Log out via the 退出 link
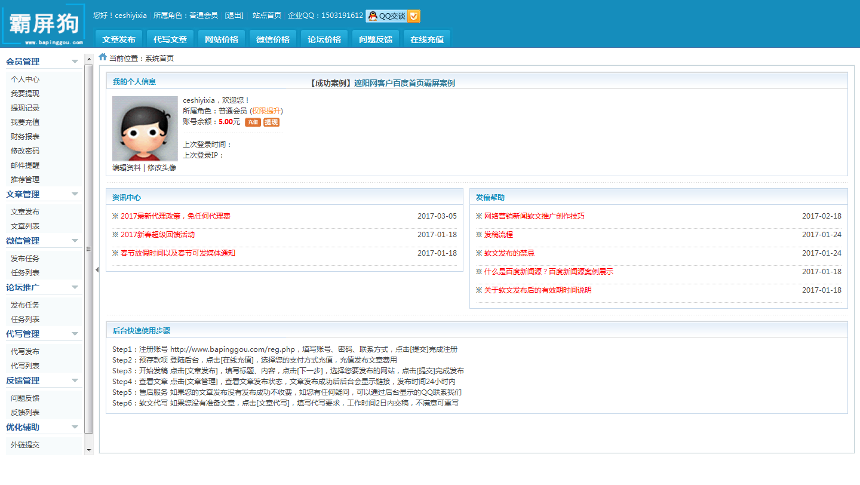This screenshot has width=860, height=485. (x=234, y=16)
